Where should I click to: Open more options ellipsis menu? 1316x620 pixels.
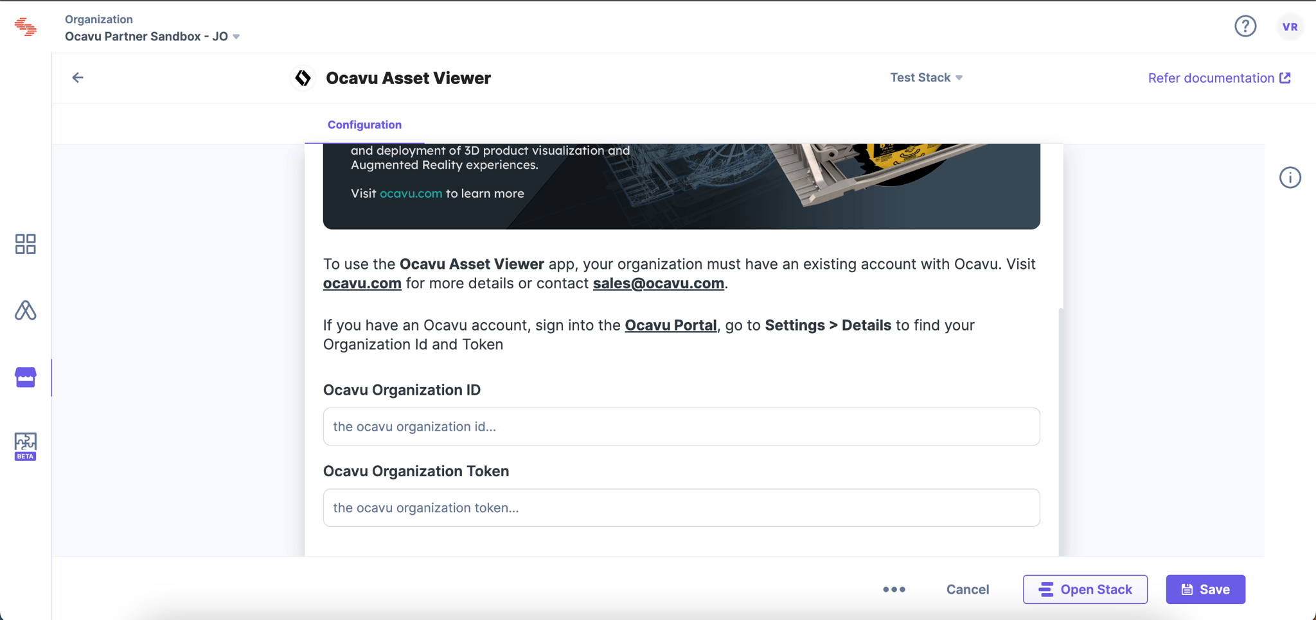coord(894,589)
